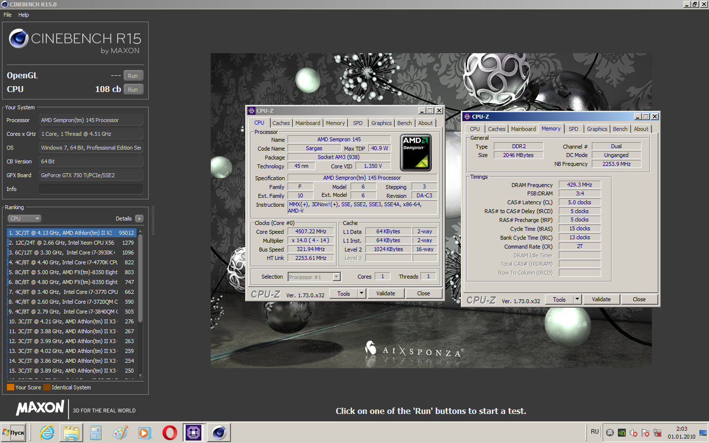The image size is (709, 443).
Task: Open the CPU ranking type dropdown
Action: point(24,219)
